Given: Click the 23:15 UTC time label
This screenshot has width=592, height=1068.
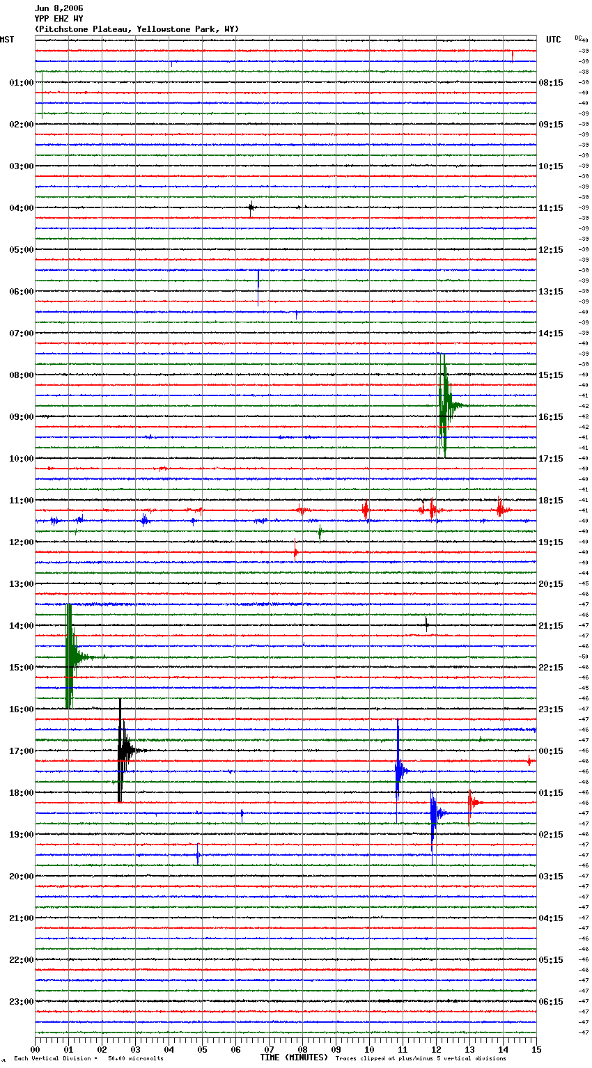Looking at the screenshot, I should point(551,709).
